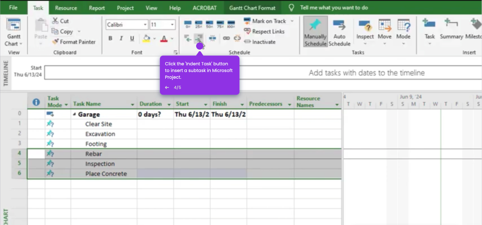This screenshot has height=225, width=482.
Task: Click the Indicators column info icon
Action: point(36,102)
